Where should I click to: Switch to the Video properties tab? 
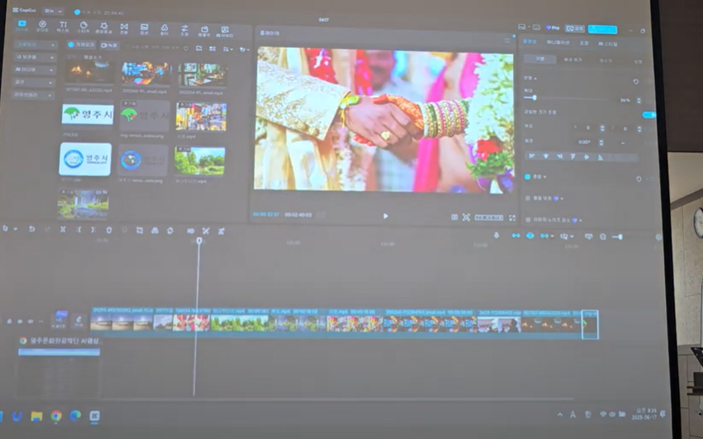tap(530, 41)
